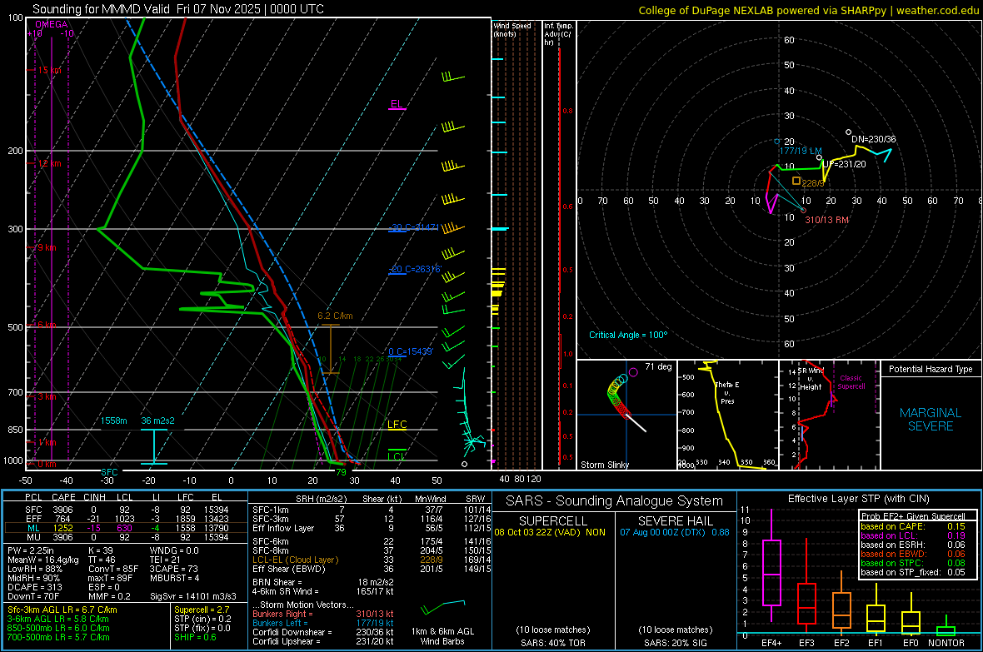Click the 'DCAPE = 313' value
The height and width of the screenshot is (652, 983).
(x=34, y=587)
